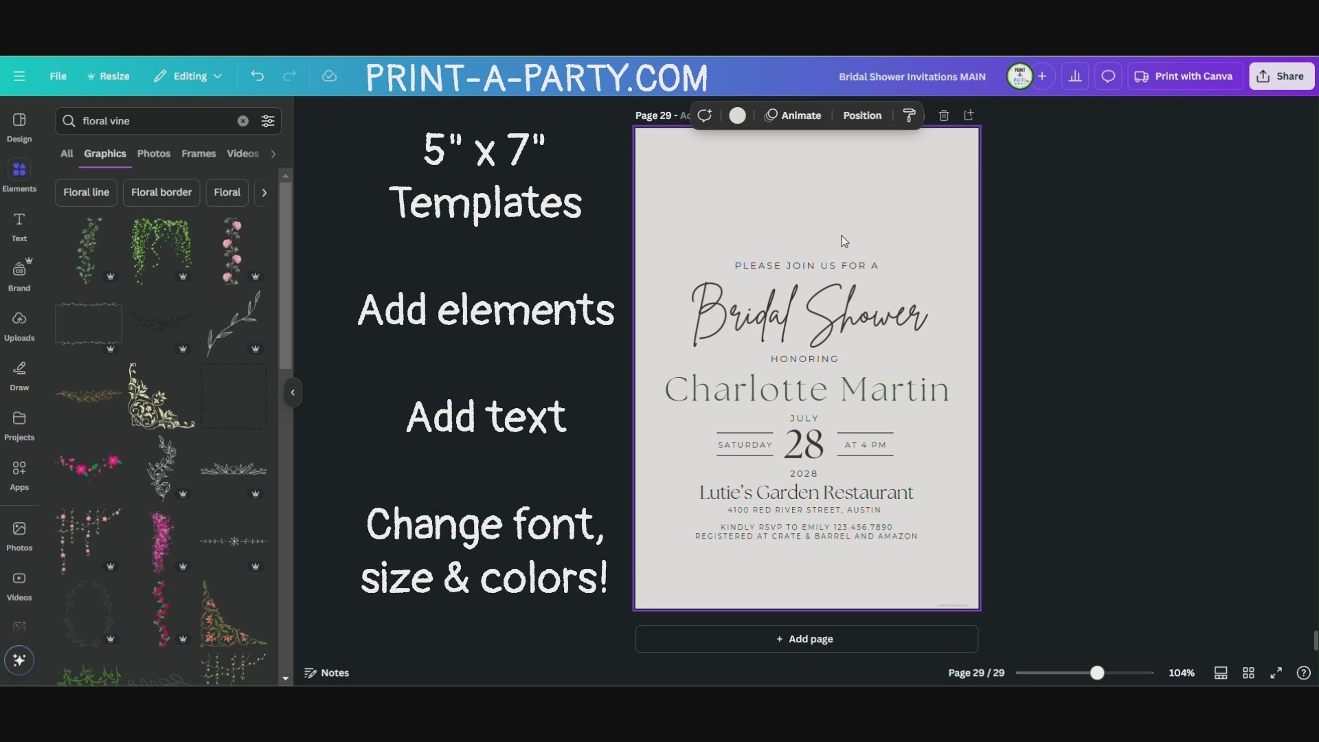Enter fullscreen present mode
Screen dimensions: 1319x742
[1276, 673]
